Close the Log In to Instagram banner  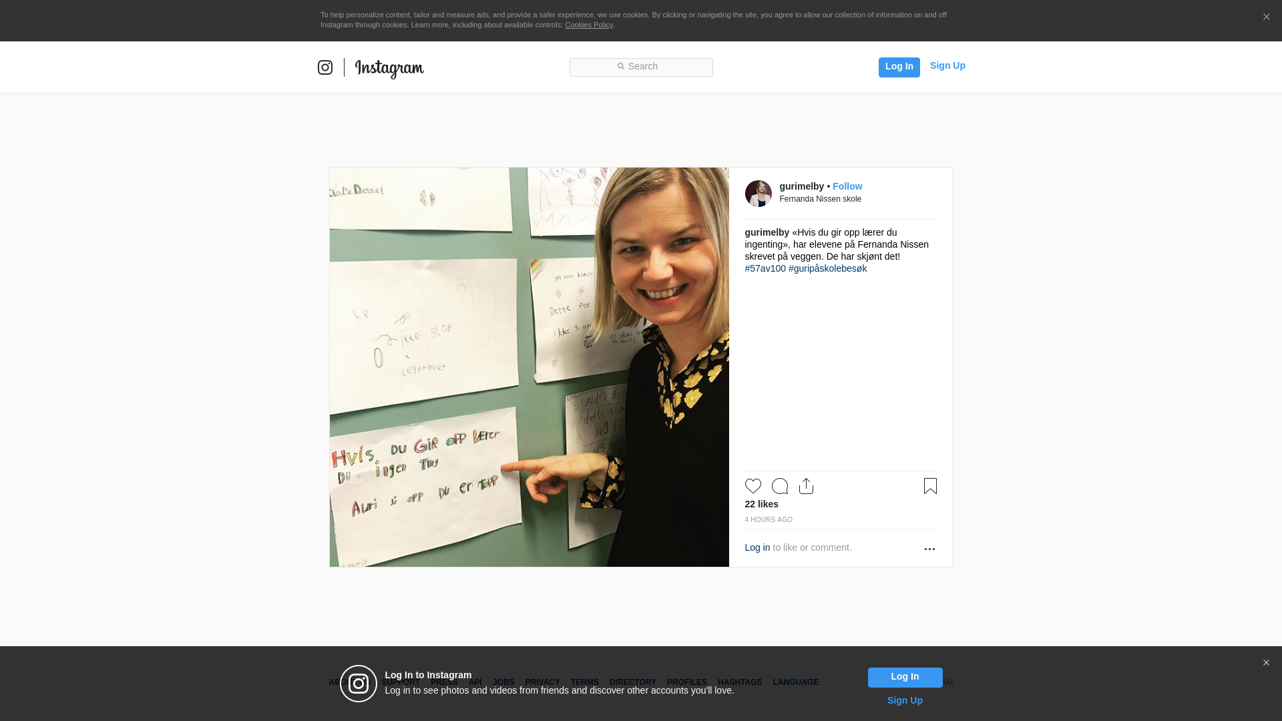1266,663
